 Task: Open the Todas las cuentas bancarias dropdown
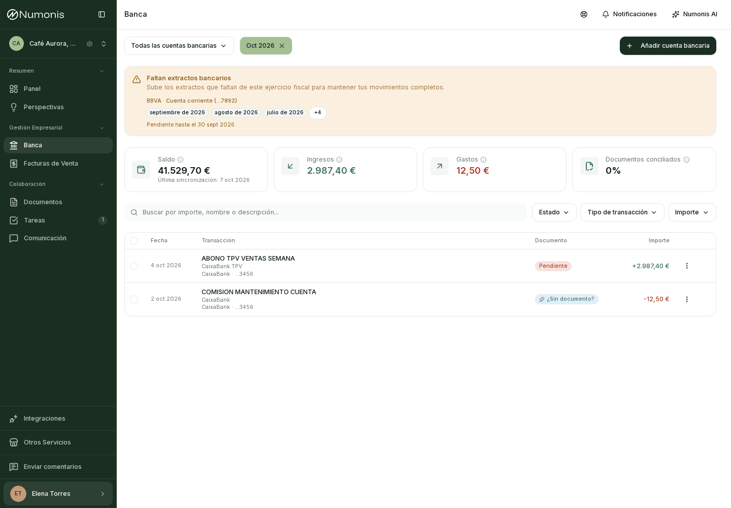pos(179,46)
